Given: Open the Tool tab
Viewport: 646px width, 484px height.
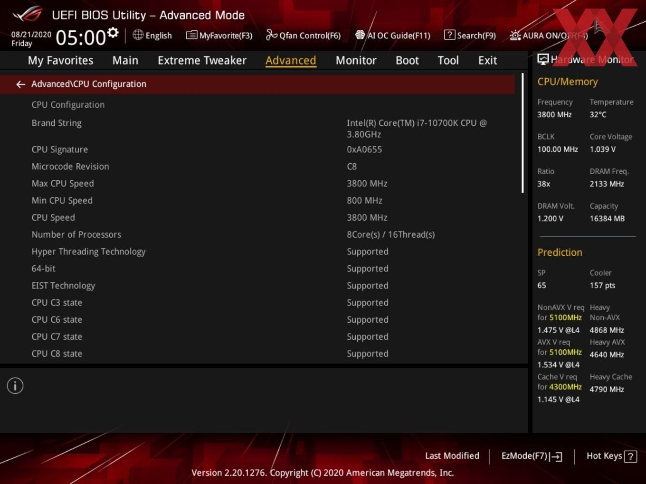Looking at the screenshot, I should click(448, 60).
